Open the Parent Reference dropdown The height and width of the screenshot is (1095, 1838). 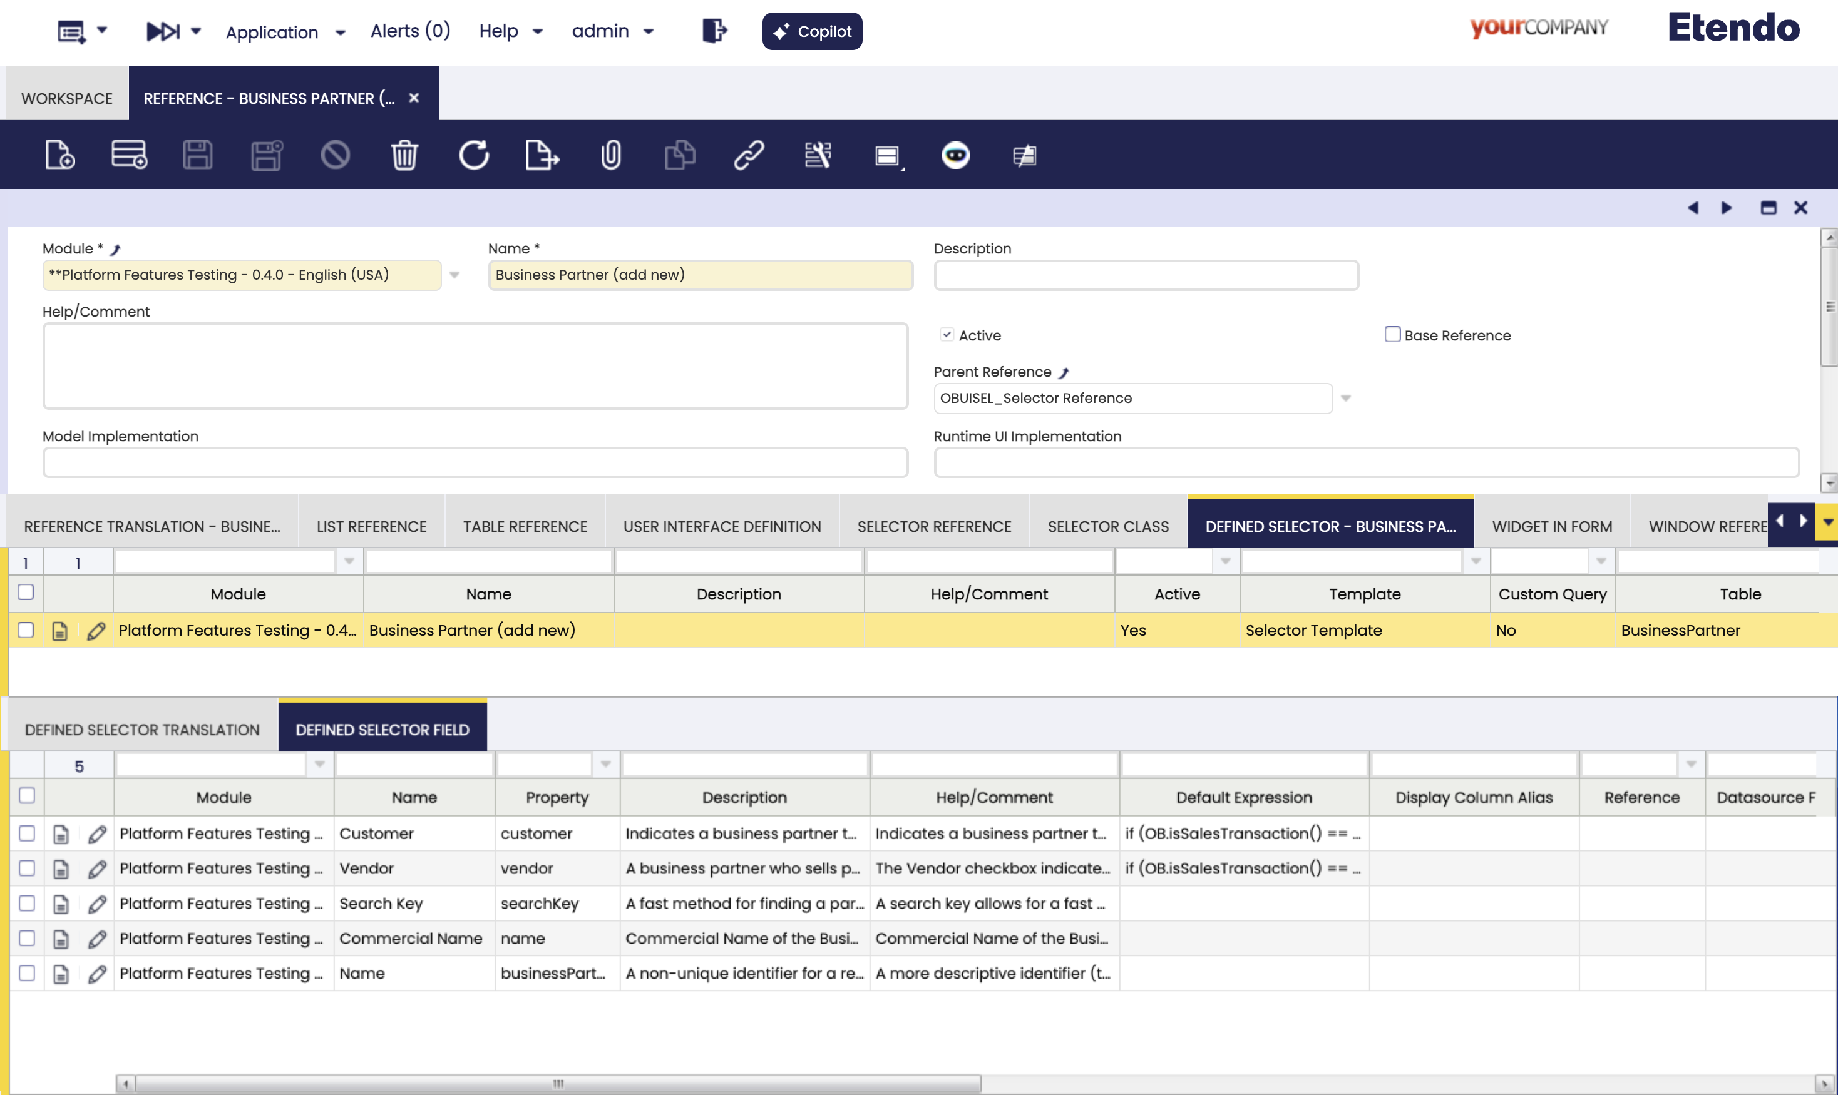tap(1346, 399)
